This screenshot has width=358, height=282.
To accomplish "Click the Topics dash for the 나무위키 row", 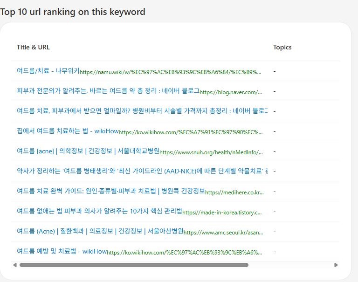I will 275,71.
